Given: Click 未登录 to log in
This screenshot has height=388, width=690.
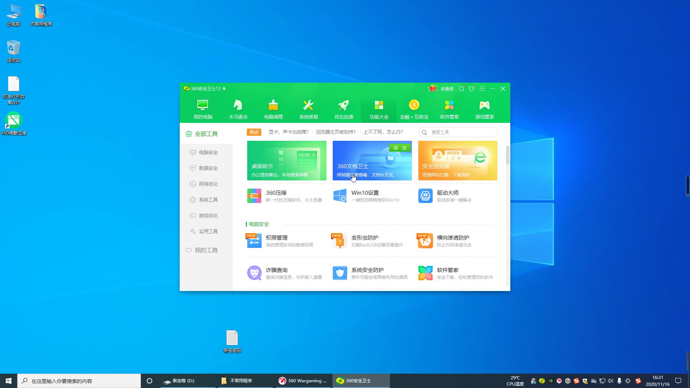Looking at the screenshot, I should (447, 89).
